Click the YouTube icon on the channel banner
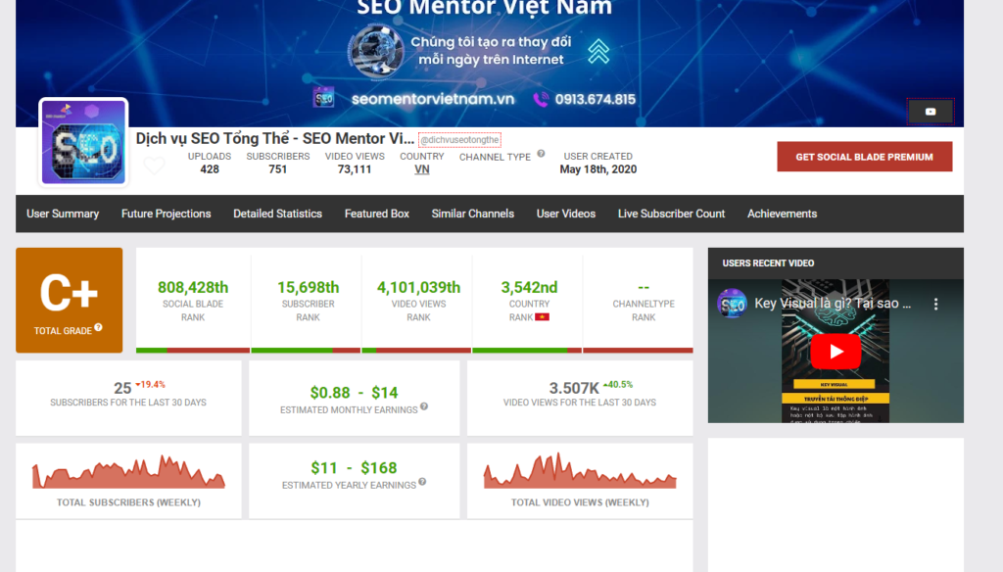 [931, 112]
